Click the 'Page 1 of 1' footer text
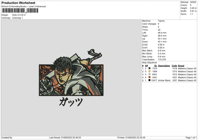 point(191,138)
